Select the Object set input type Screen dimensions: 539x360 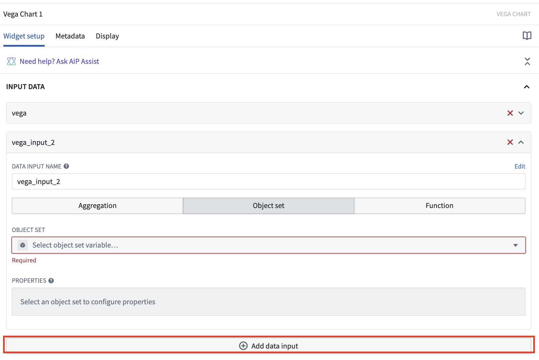pyautogui.click(x=268, y=206)
